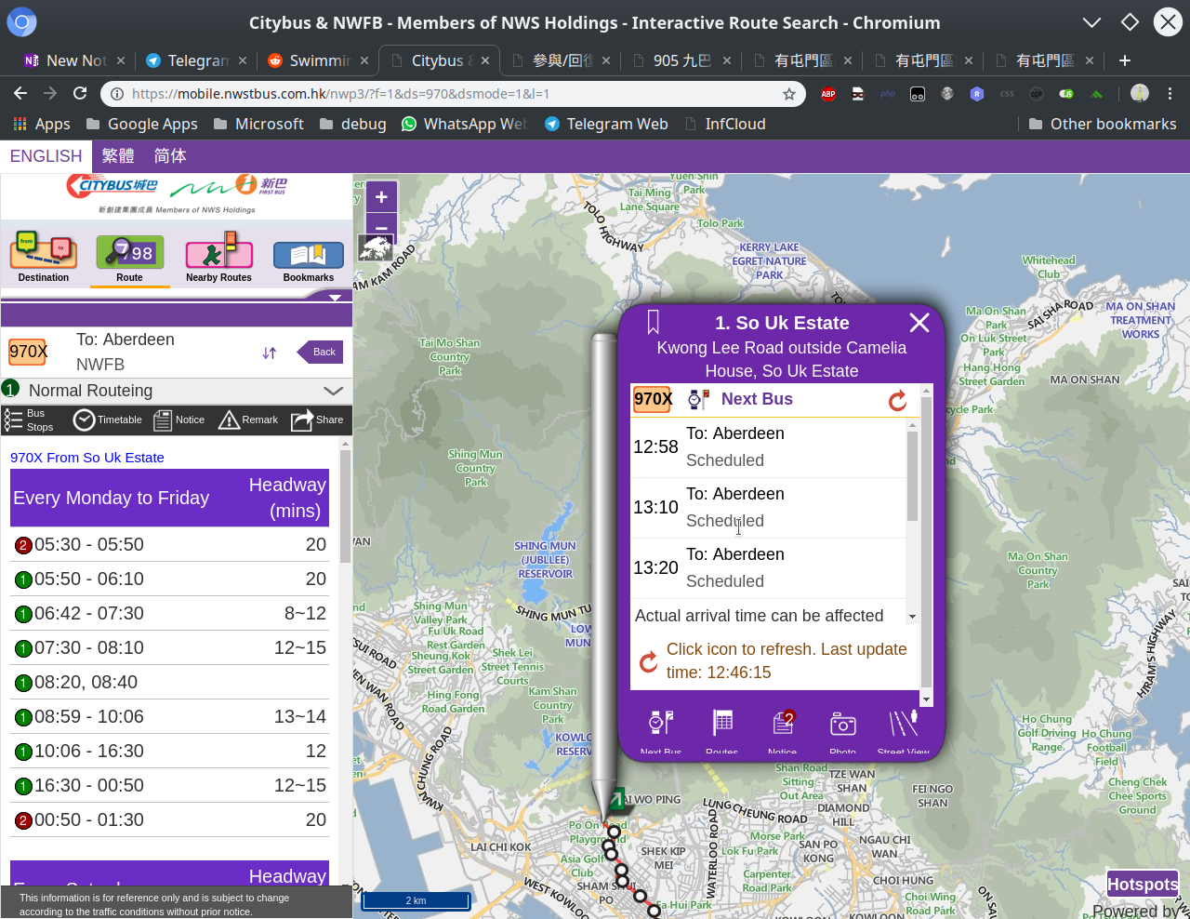Open the Timetable clock icon
Image resolution: width=1190 pixels, height=919 pixels.
[108, 420]
